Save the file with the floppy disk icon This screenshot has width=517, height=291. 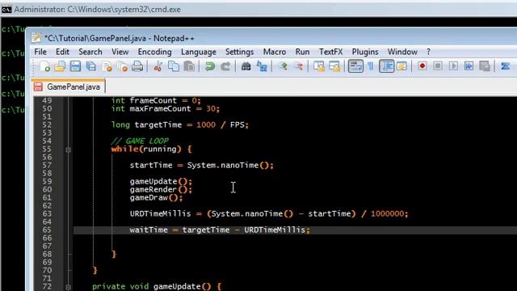coord(75,66)
